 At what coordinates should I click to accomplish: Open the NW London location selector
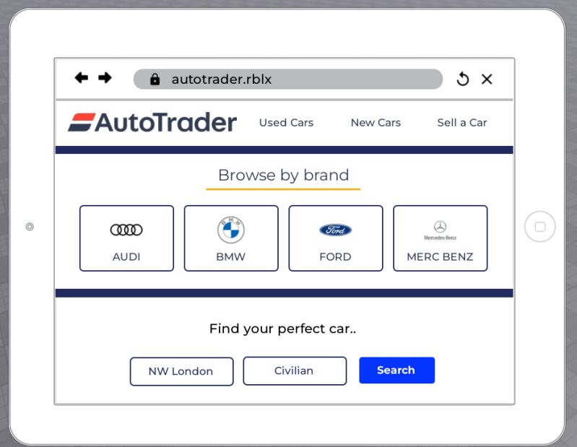point(181,371)
